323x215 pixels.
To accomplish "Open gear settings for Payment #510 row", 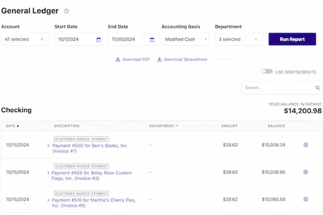I will point(306,199).
